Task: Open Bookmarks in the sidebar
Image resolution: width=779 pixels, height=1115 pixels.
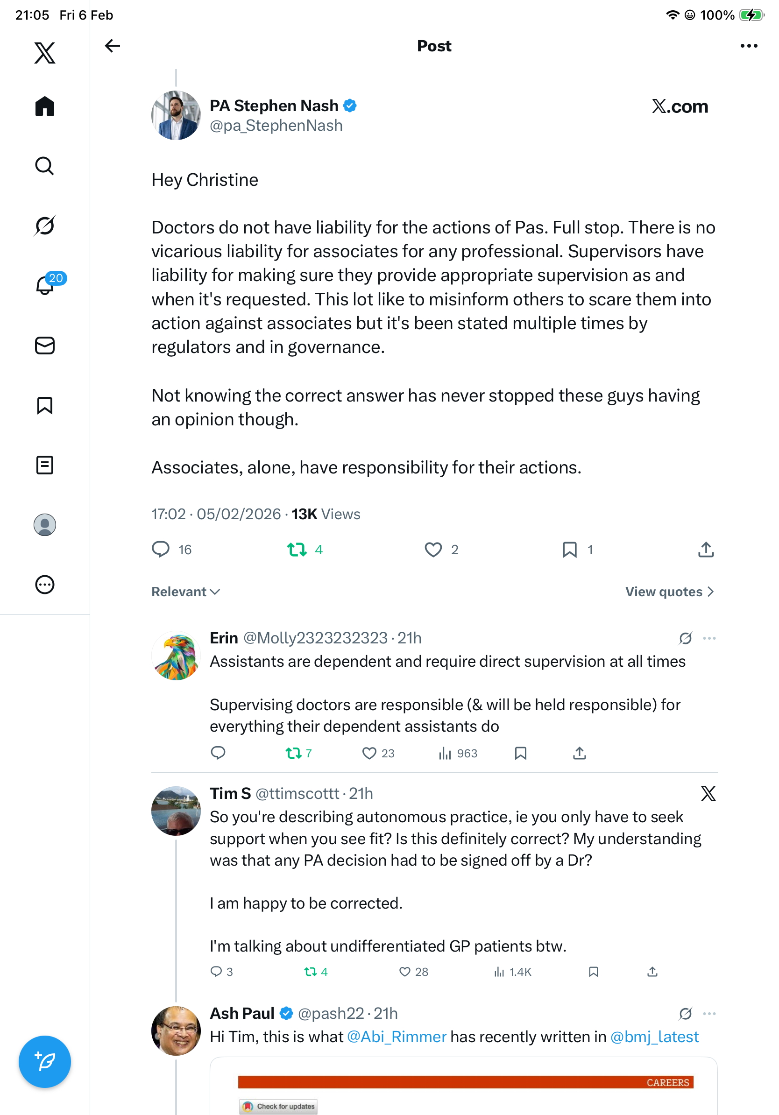Action: 45,405
